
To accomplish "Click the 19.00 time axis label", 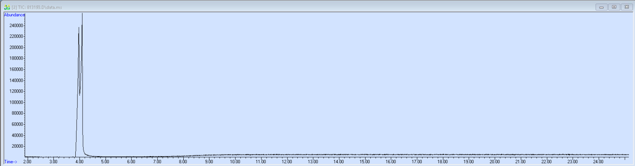I will [x=468, y=162].
